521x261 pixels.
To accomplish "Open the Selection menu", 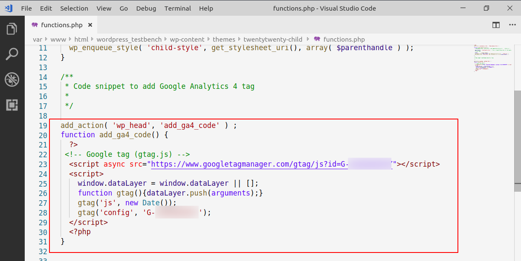I will click(74, 8).
